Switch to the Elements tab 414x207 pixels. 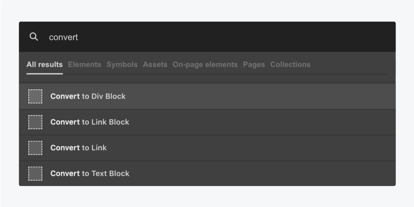tap(84, 64)
